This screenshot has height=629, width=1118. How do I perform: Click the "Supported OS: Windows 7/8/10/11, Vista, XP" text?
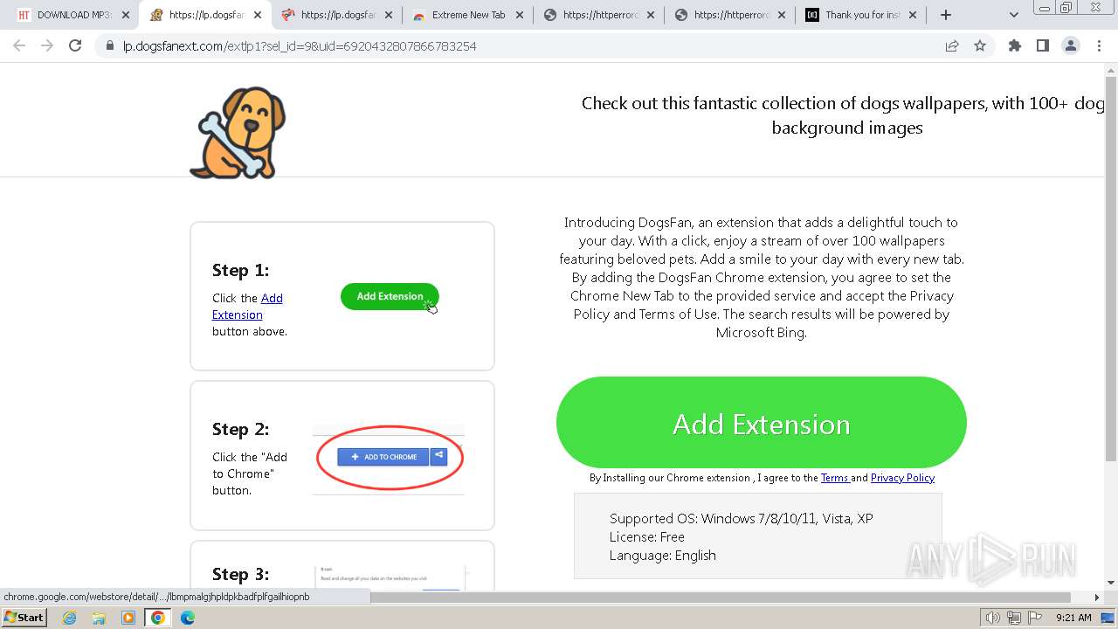[x=741, y=519]
